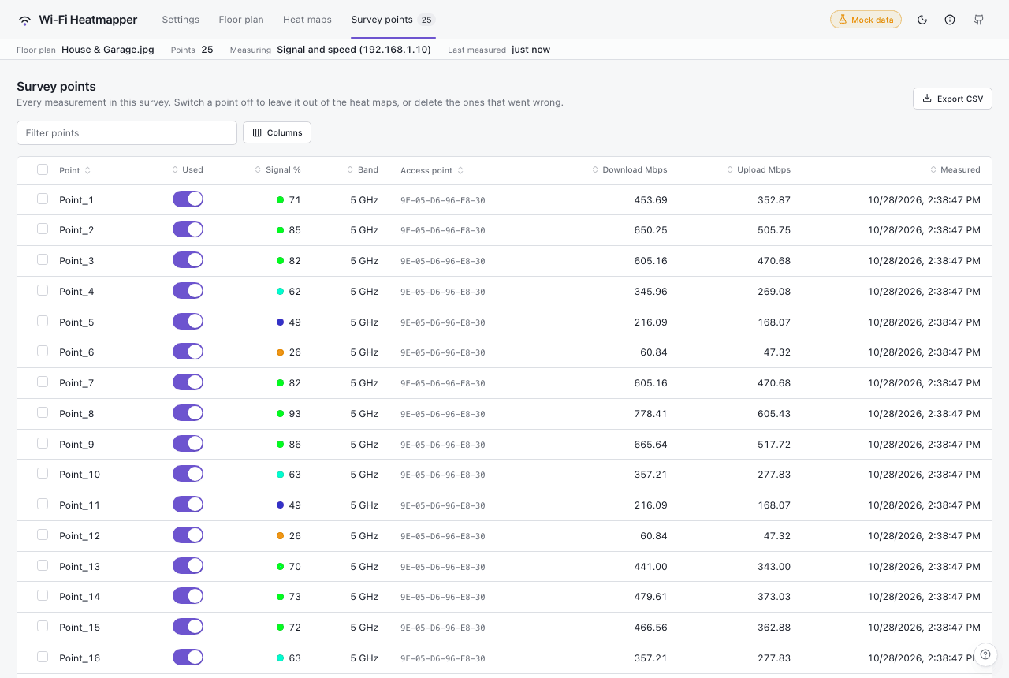Click the 778.41 download value for Point_8
The width and height of the screenshot is (1009, 678).
pos(650,413)
